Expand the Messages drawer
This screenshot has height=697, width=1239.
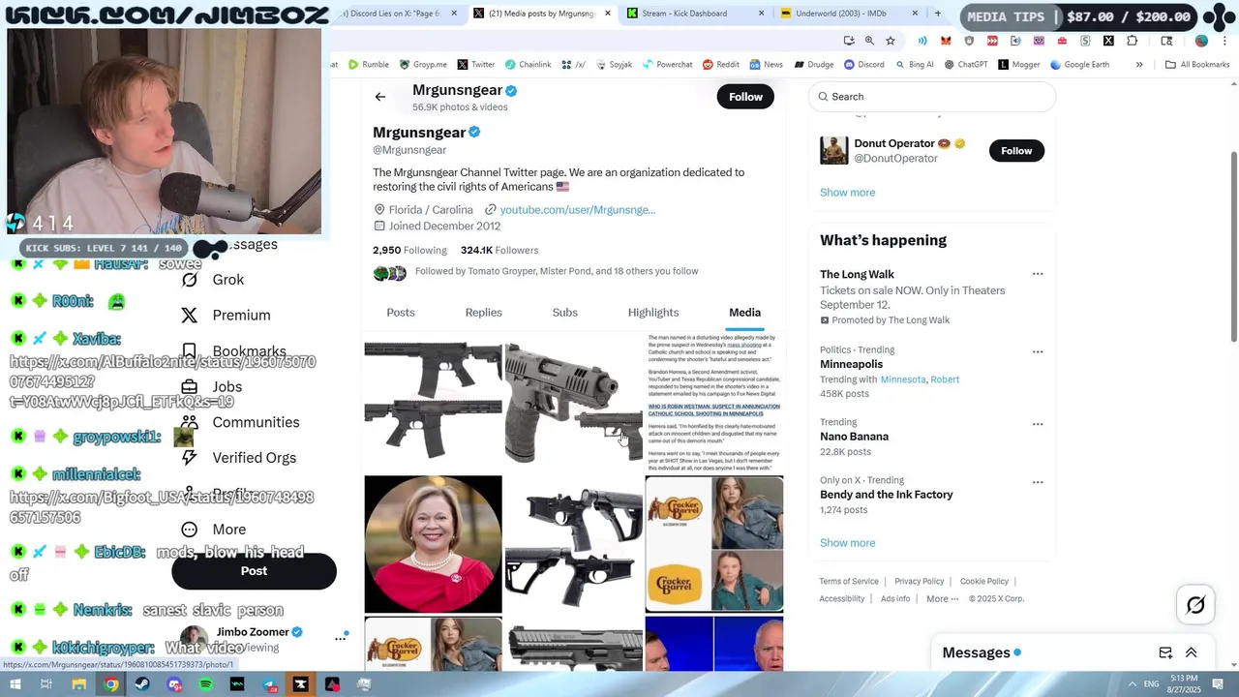pos(1192,652)
